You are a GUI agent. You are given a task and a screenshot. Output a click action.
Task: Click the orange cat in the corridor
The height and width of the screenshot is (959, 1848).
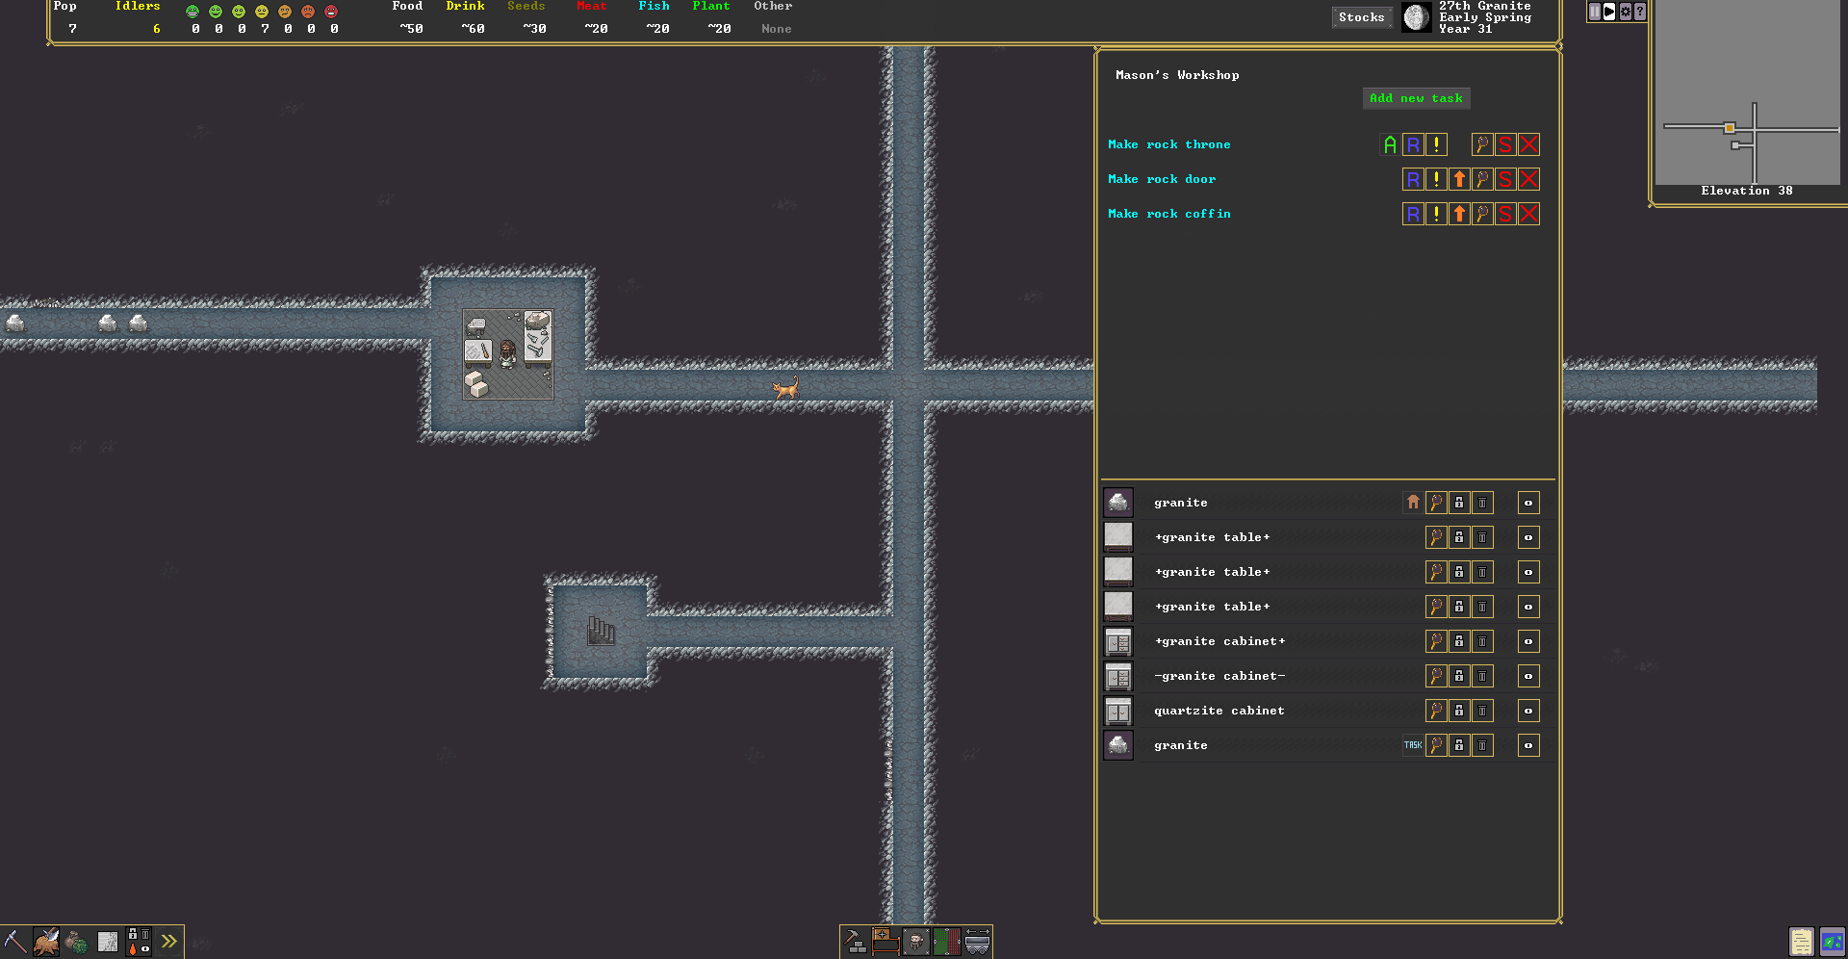click(x=785, y=388)
